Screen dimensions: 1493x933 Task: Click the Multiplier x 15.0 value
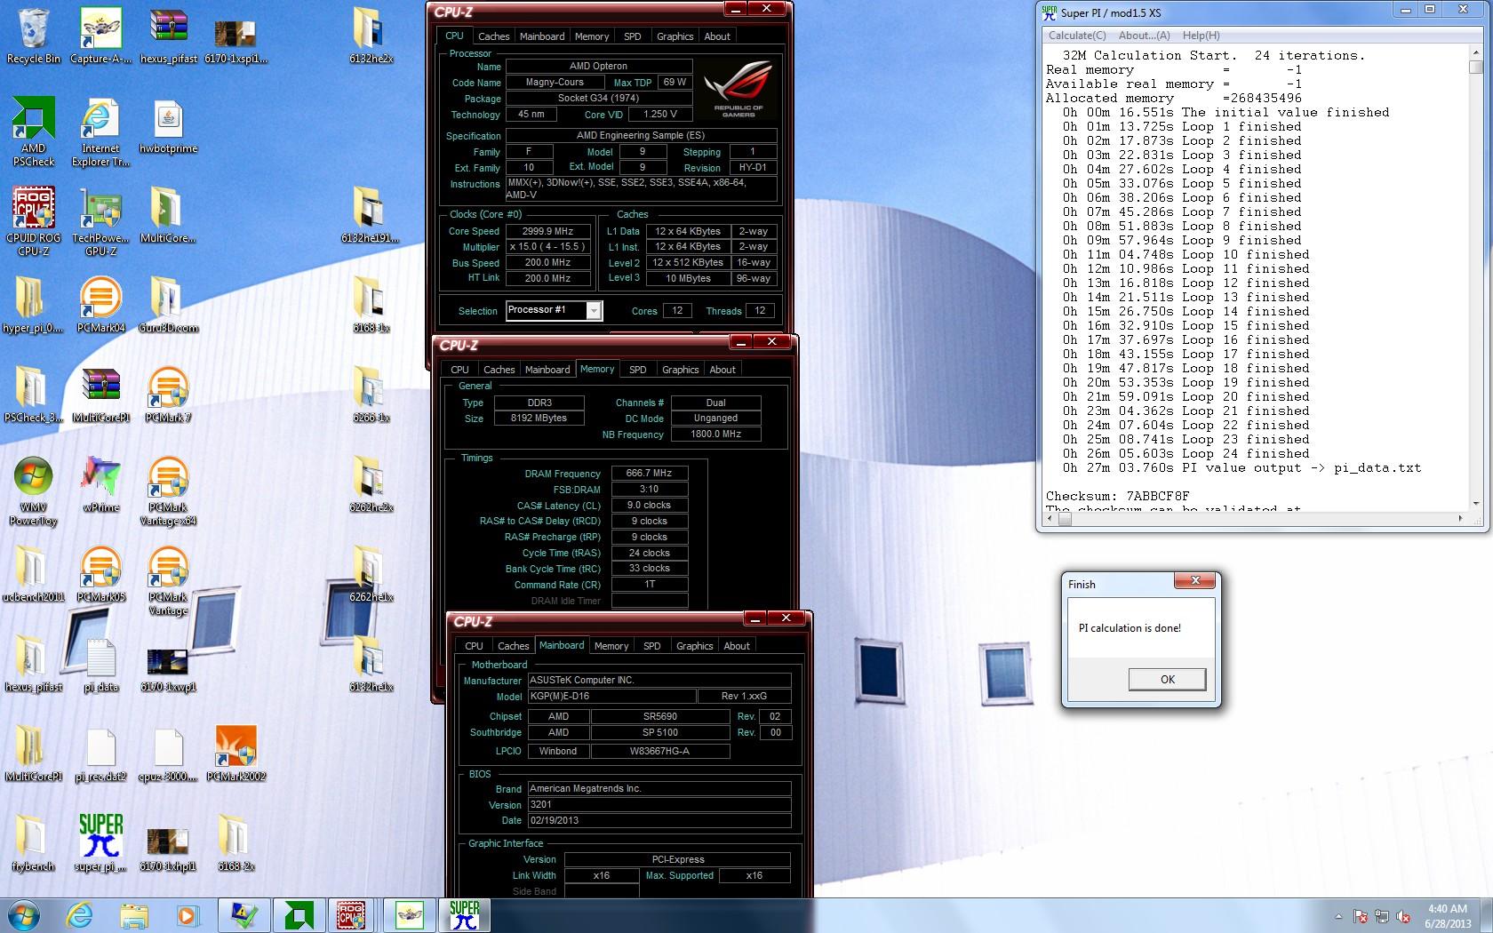point(548,247)
